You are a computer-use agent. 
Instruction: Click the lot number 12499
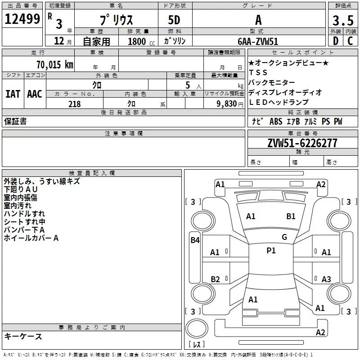point(22,19)
